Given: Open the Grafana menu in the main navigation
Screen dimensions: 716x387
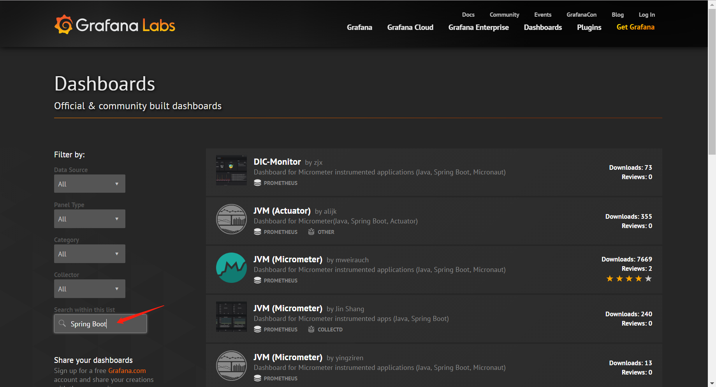Looking at the screenshot, I should [359, 27].
